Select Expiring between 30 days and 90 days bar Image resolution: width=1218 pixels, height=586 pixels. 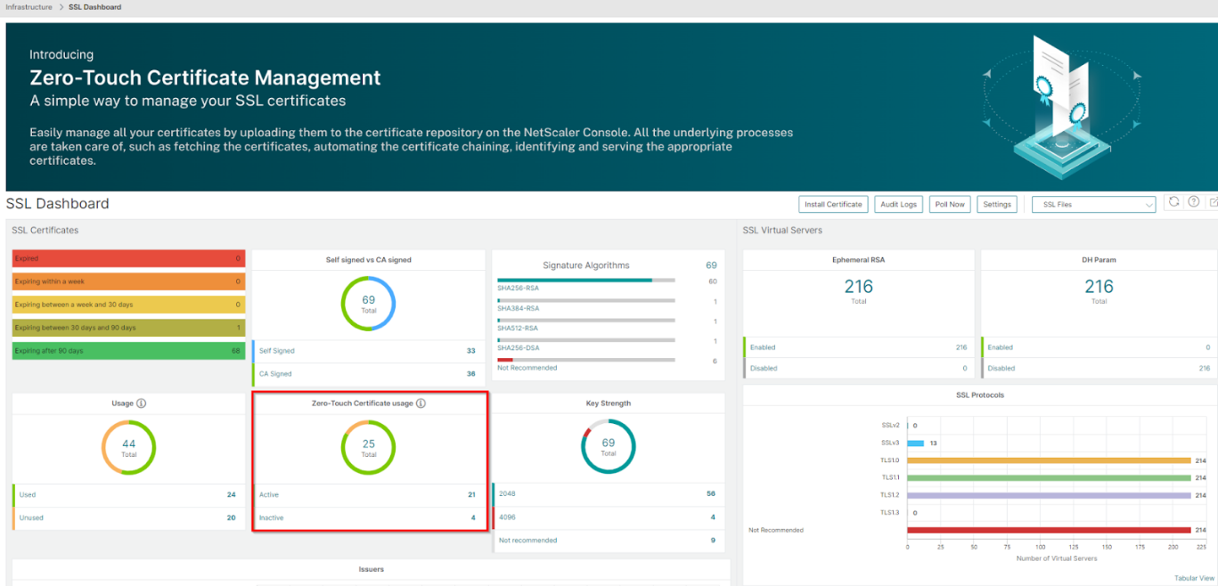[x=128, y=328]
